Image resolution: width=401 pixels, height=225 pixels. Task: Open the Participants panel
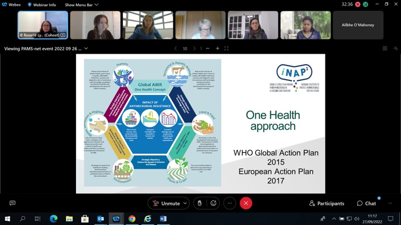[327, 203]
